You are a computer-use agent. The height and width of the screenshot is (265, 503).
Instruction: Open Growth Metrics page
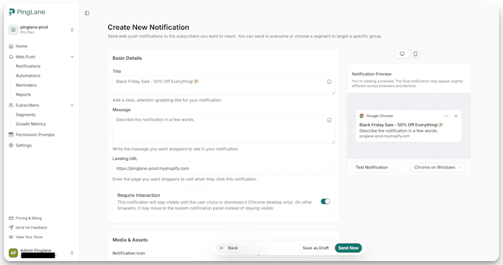pos(31,124)
